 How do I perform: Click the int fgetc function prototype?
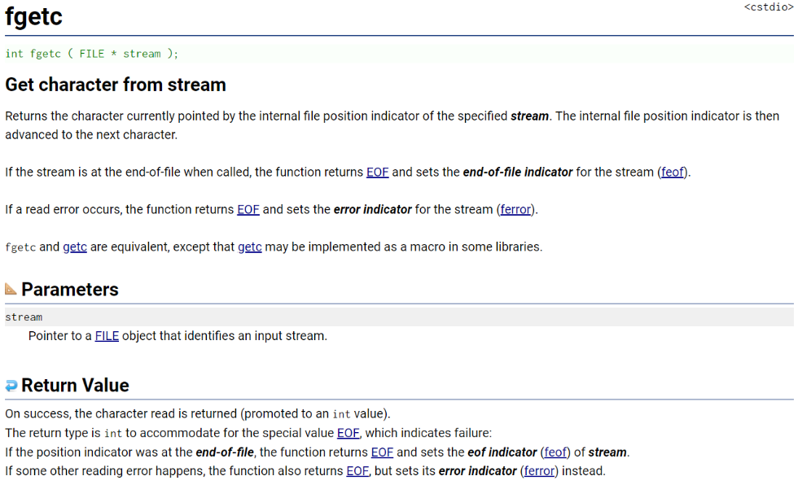(x=92, y=54)
